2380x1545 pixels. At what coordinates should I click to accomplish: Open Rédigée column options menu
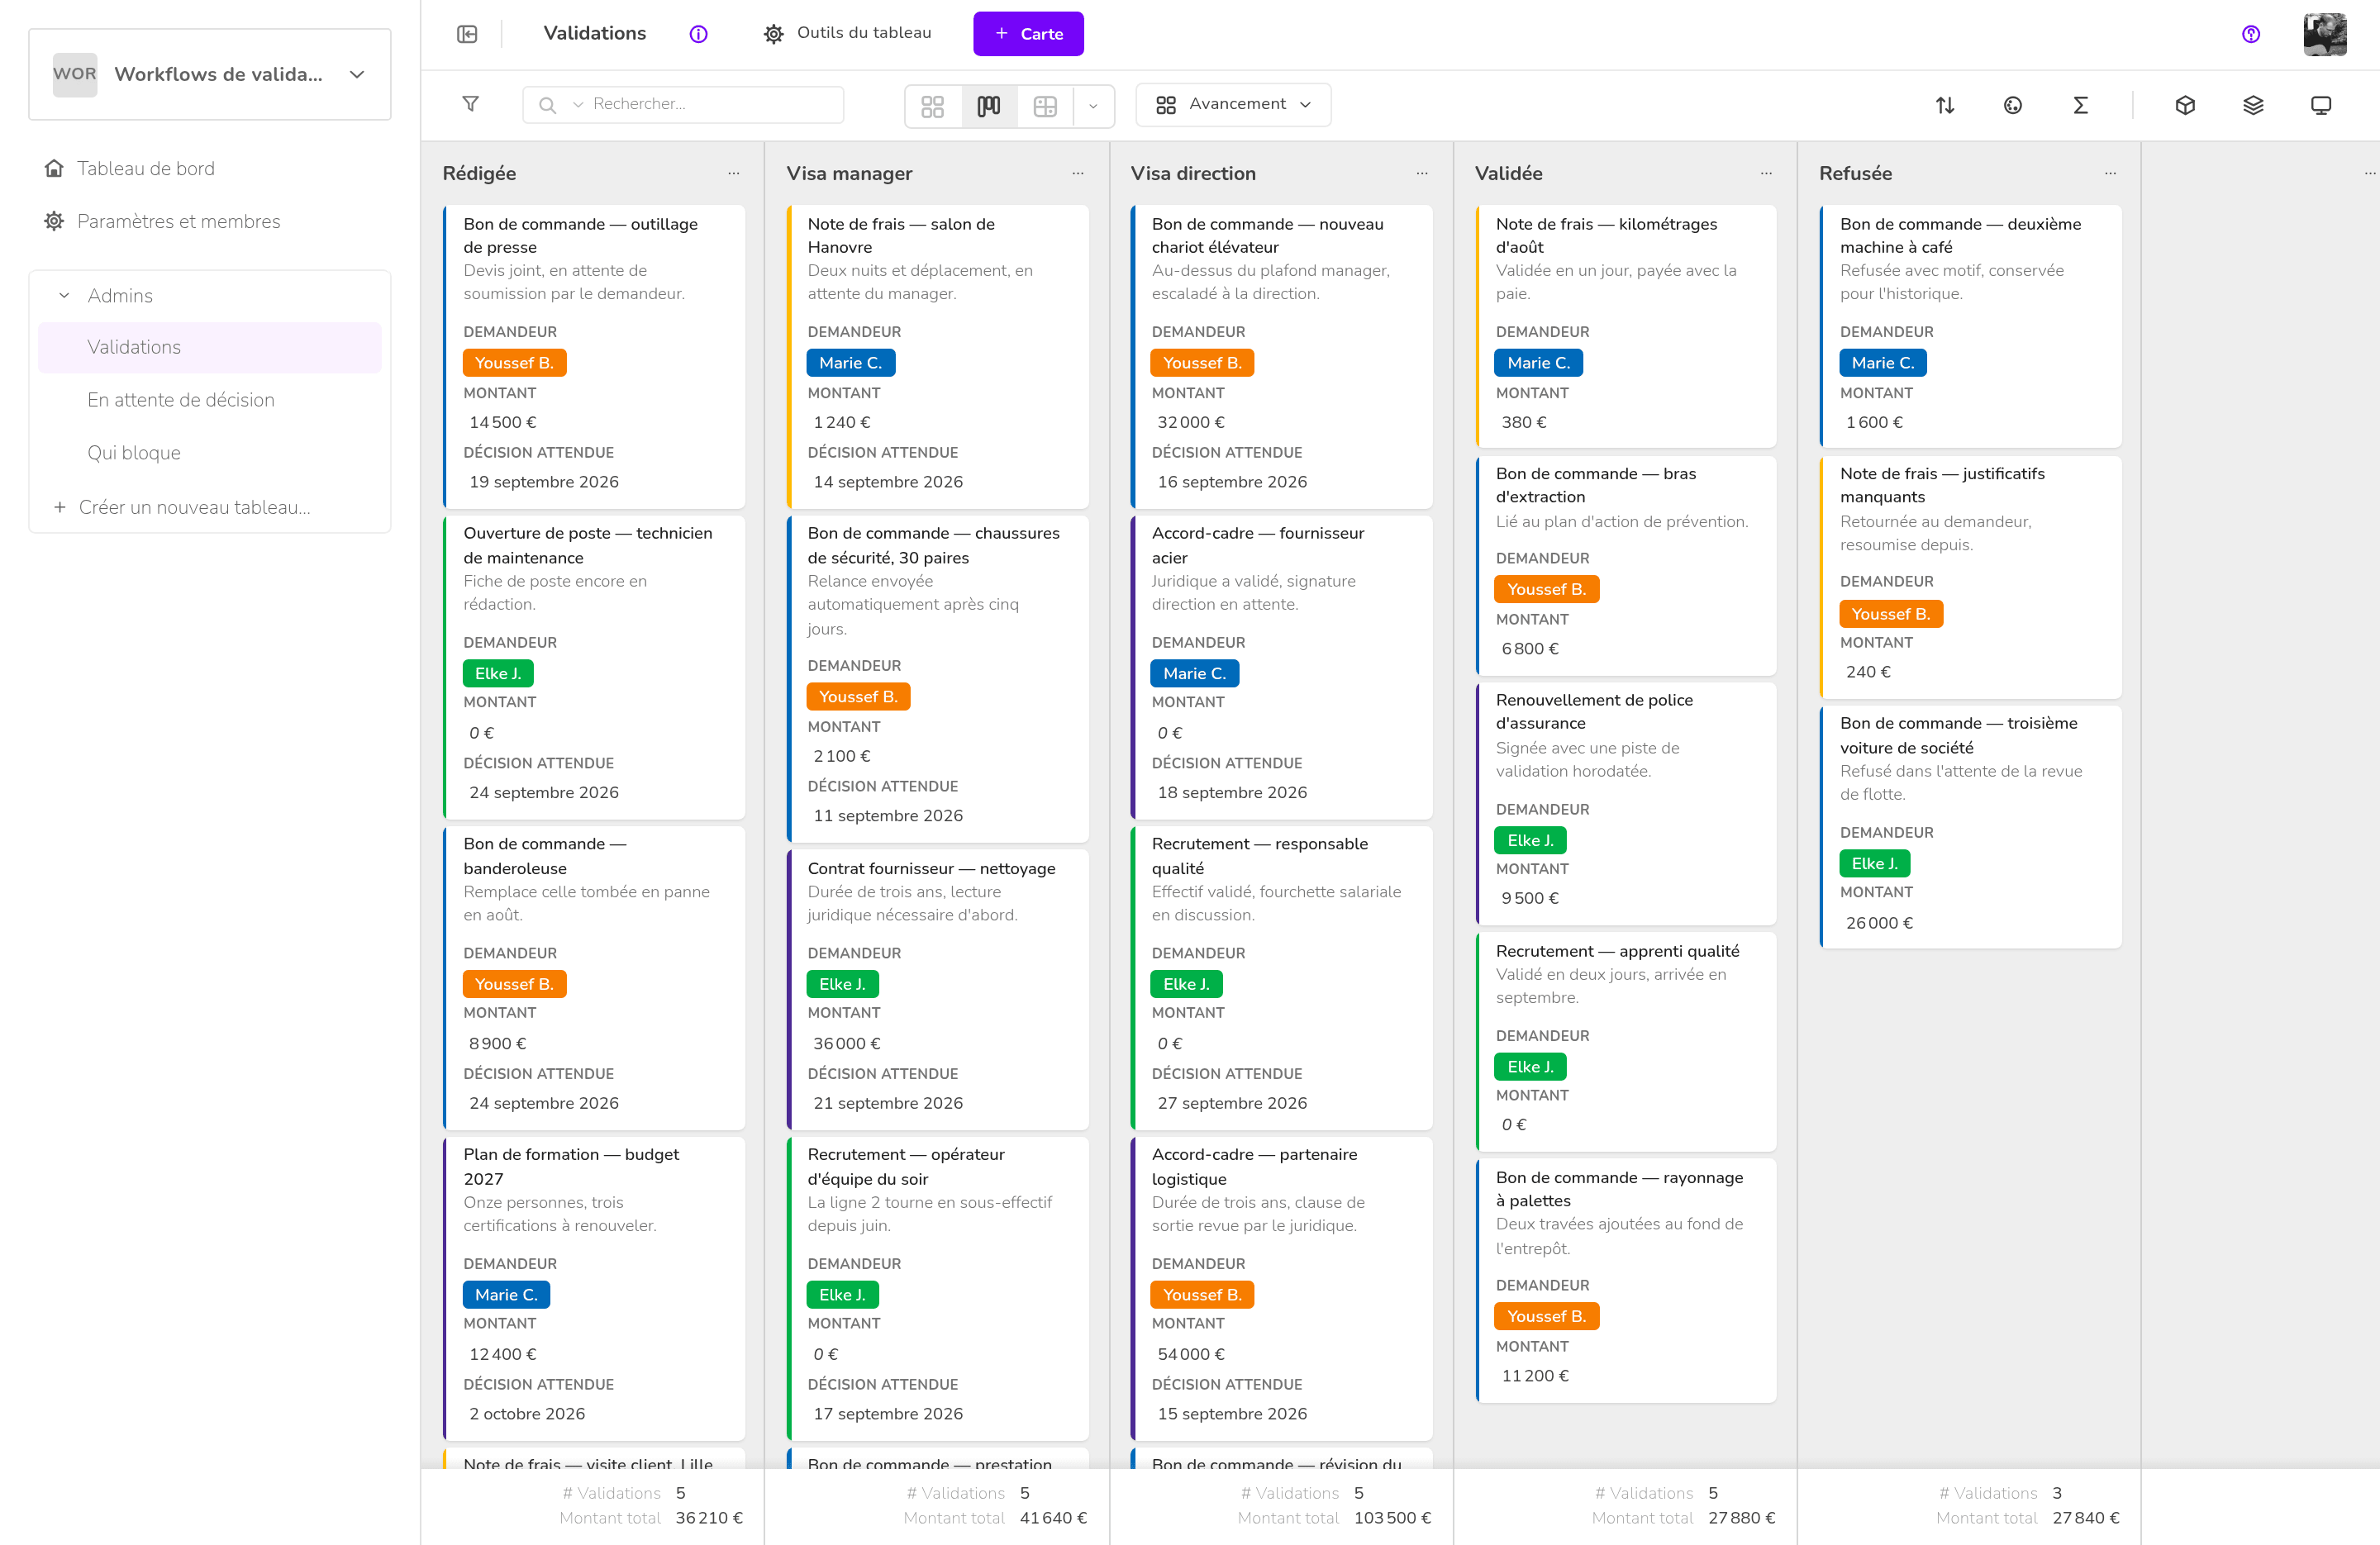coord(733,173)
